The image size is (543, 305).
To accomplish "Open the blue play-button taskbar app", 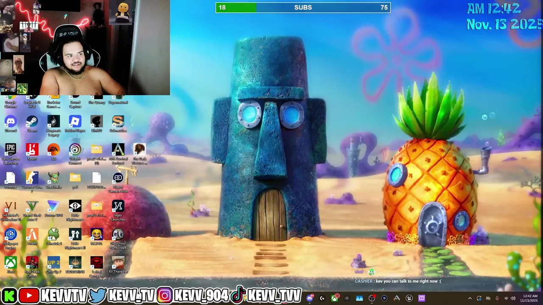I will 384,298.
